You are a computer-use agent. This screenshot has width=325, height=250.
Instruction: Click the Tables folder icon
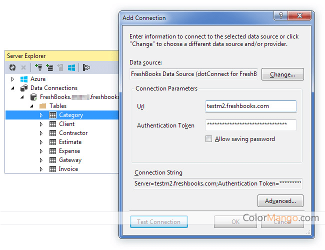coord(42,106)
